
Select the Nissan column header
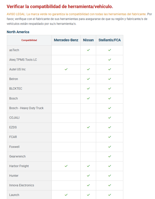coord(88,40)
